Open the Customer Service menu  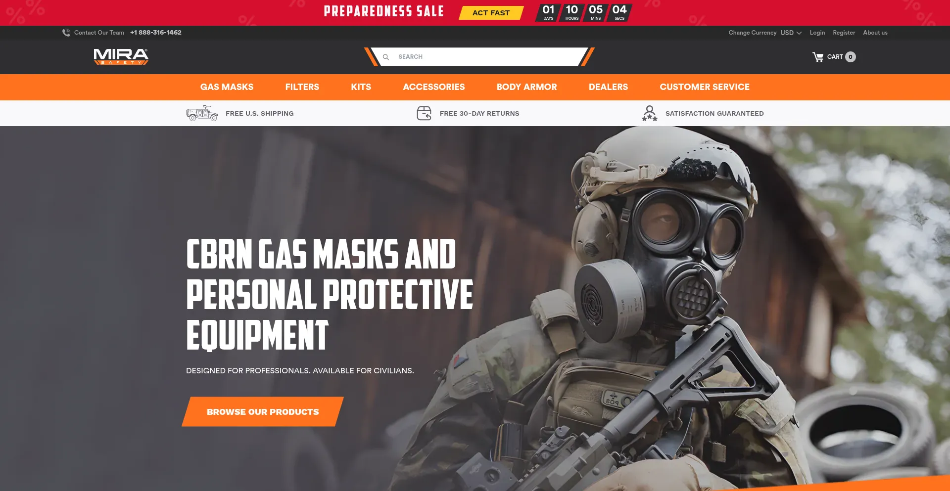click(x=705, y=87)
